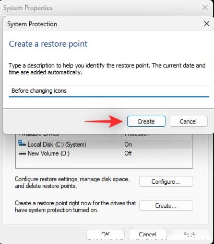Click the Create button in the restore point dialog
Image resolution: width=214 pixels, height=244 pixels.
click(146, 121)
